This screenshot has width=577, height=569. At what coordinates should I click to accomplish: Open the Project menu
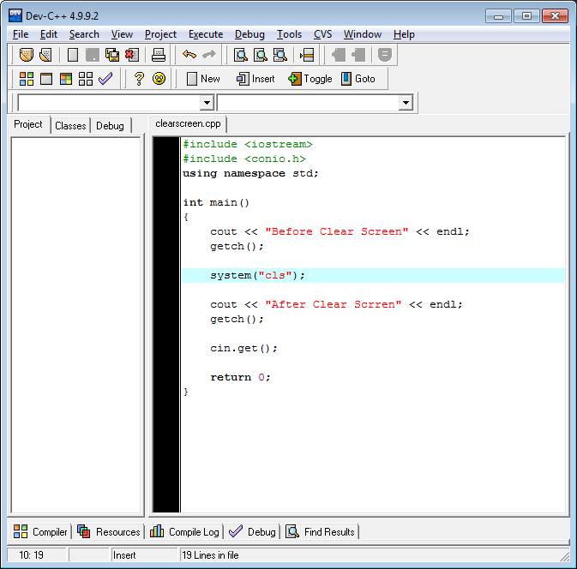(x=160, y=34)
